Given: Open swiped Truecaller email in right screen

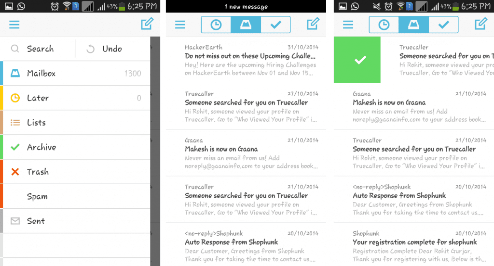Looking at the screenshot, I should click(437, 60).
